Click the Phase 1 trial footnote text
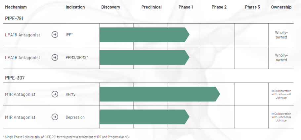 (66, 137)
